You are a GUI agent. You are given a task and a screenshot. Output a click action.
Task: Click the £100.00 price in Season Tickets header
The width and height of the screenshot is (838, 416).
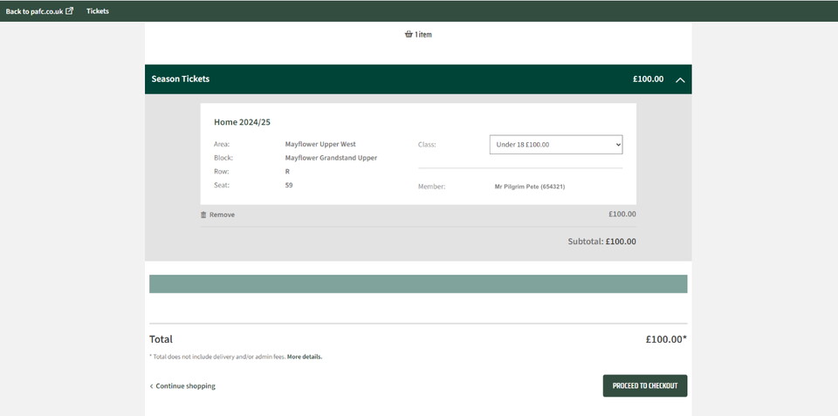(x=648, y=79)
